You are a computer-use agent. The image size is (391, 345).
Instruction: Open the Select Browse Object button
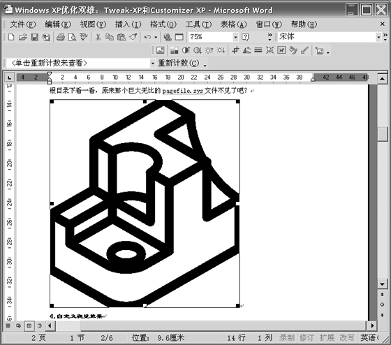click(x=382, y=304)
